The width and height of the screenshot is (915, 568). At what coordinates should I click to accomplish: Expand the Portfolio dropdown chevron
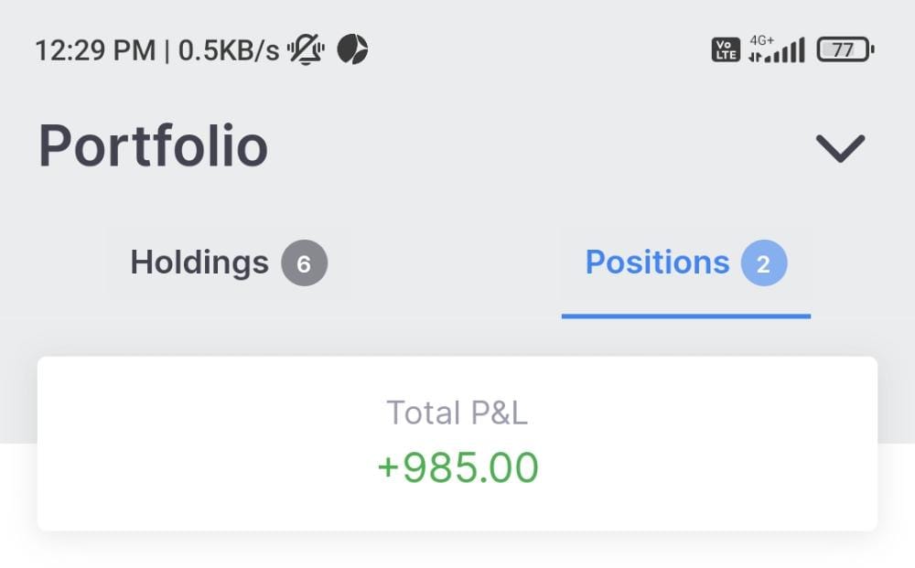click(x=840, y=148)
